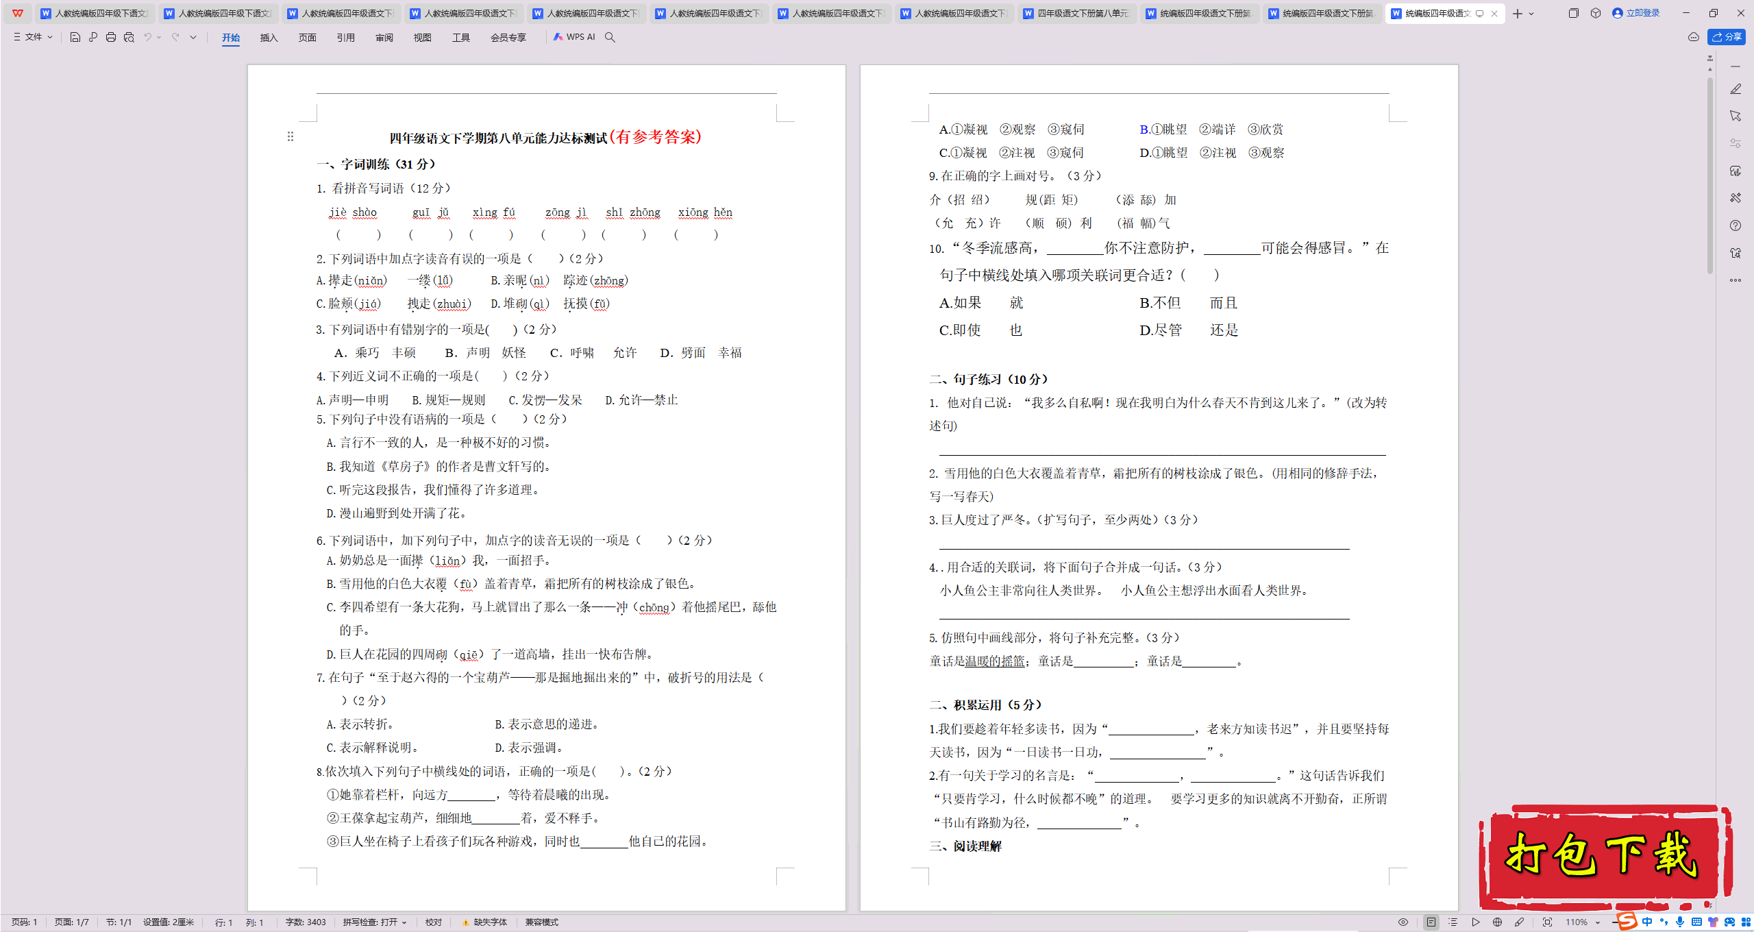The image size is (1754, 932).
Task: Click the web layout globe icon
Action: pos(1497,922)
